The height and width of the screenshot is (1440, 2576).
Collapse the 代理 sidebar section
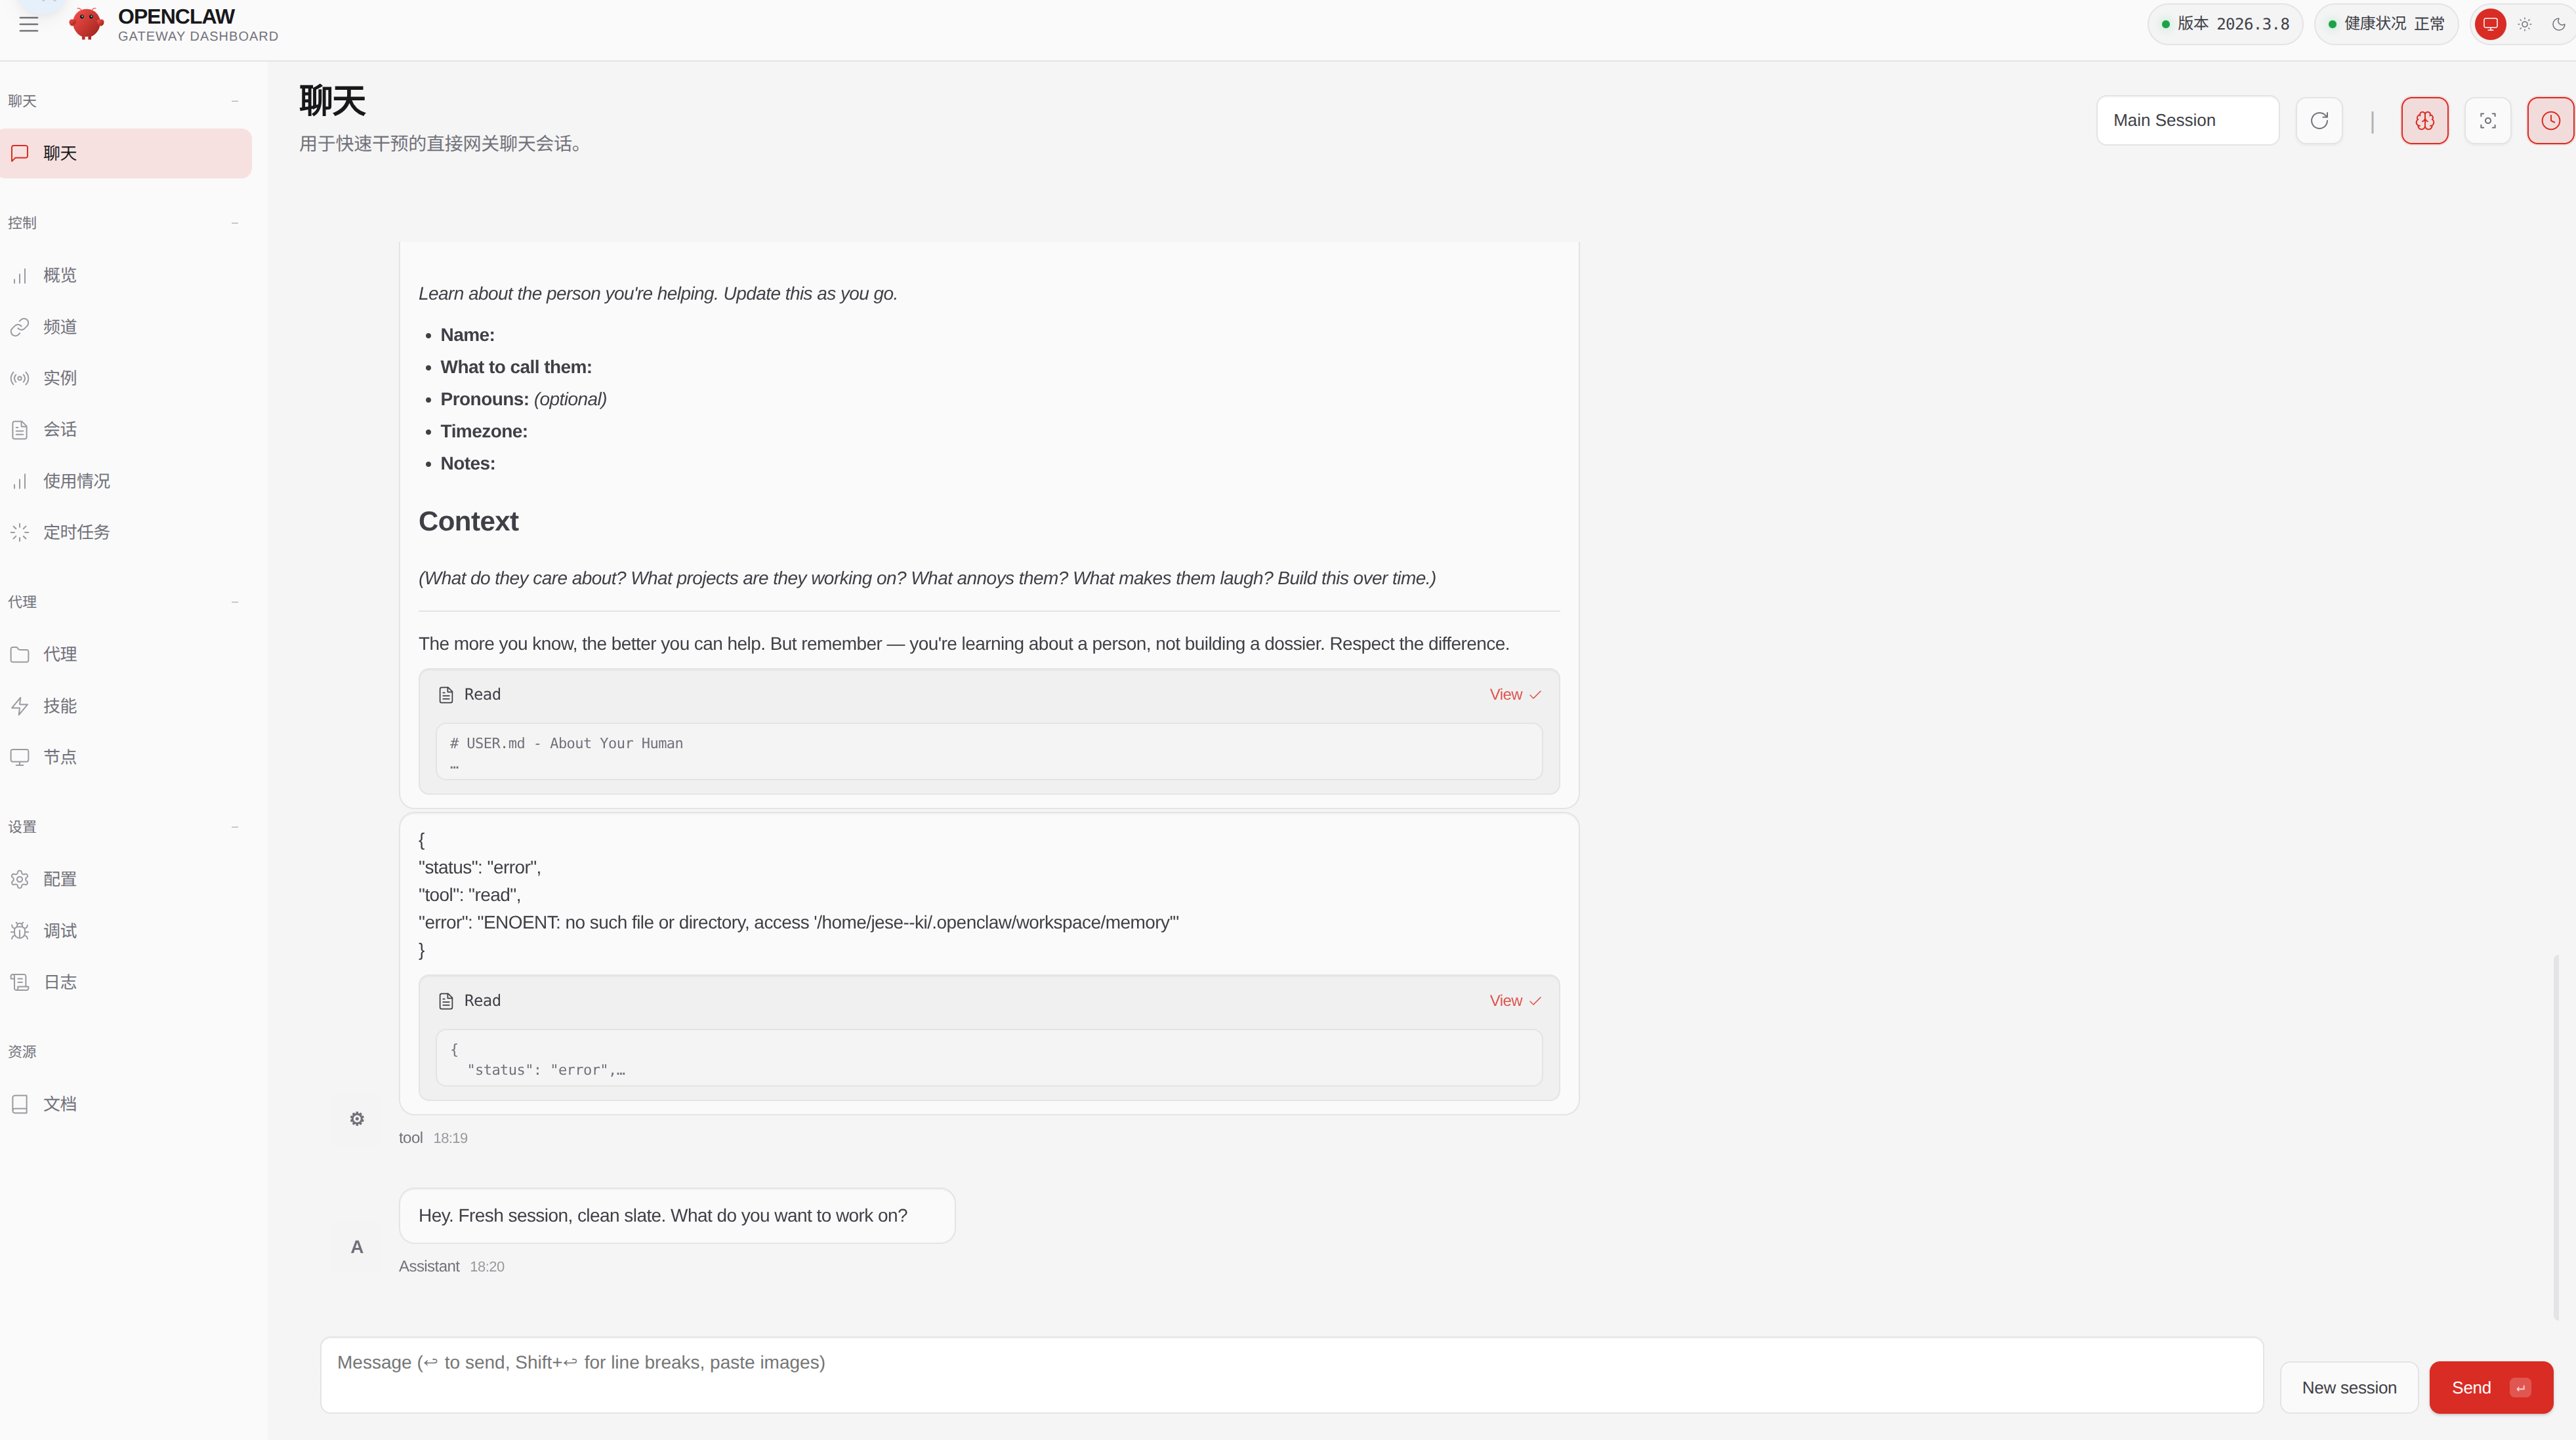tap(234, 601)
